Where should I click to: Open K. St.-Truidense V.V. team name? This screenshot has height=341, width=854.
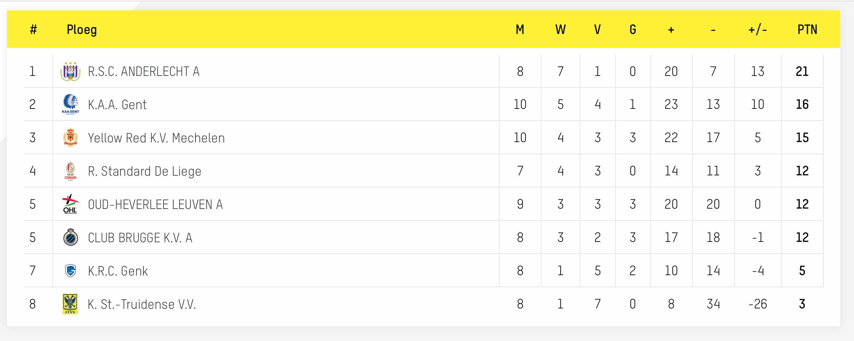coord(142,304)
